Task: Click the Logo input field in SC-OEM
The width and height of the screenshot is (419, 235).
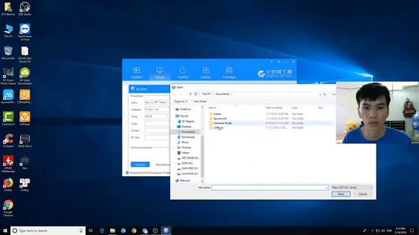Action: pos(157,123)
